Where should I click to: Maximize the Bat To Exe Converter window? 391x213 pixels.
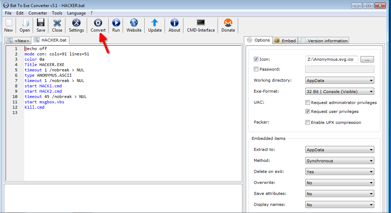(368, 5)
